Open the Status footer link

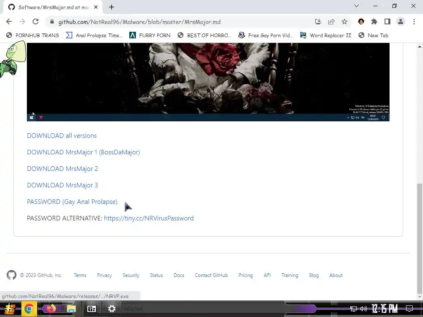[157, 275]
